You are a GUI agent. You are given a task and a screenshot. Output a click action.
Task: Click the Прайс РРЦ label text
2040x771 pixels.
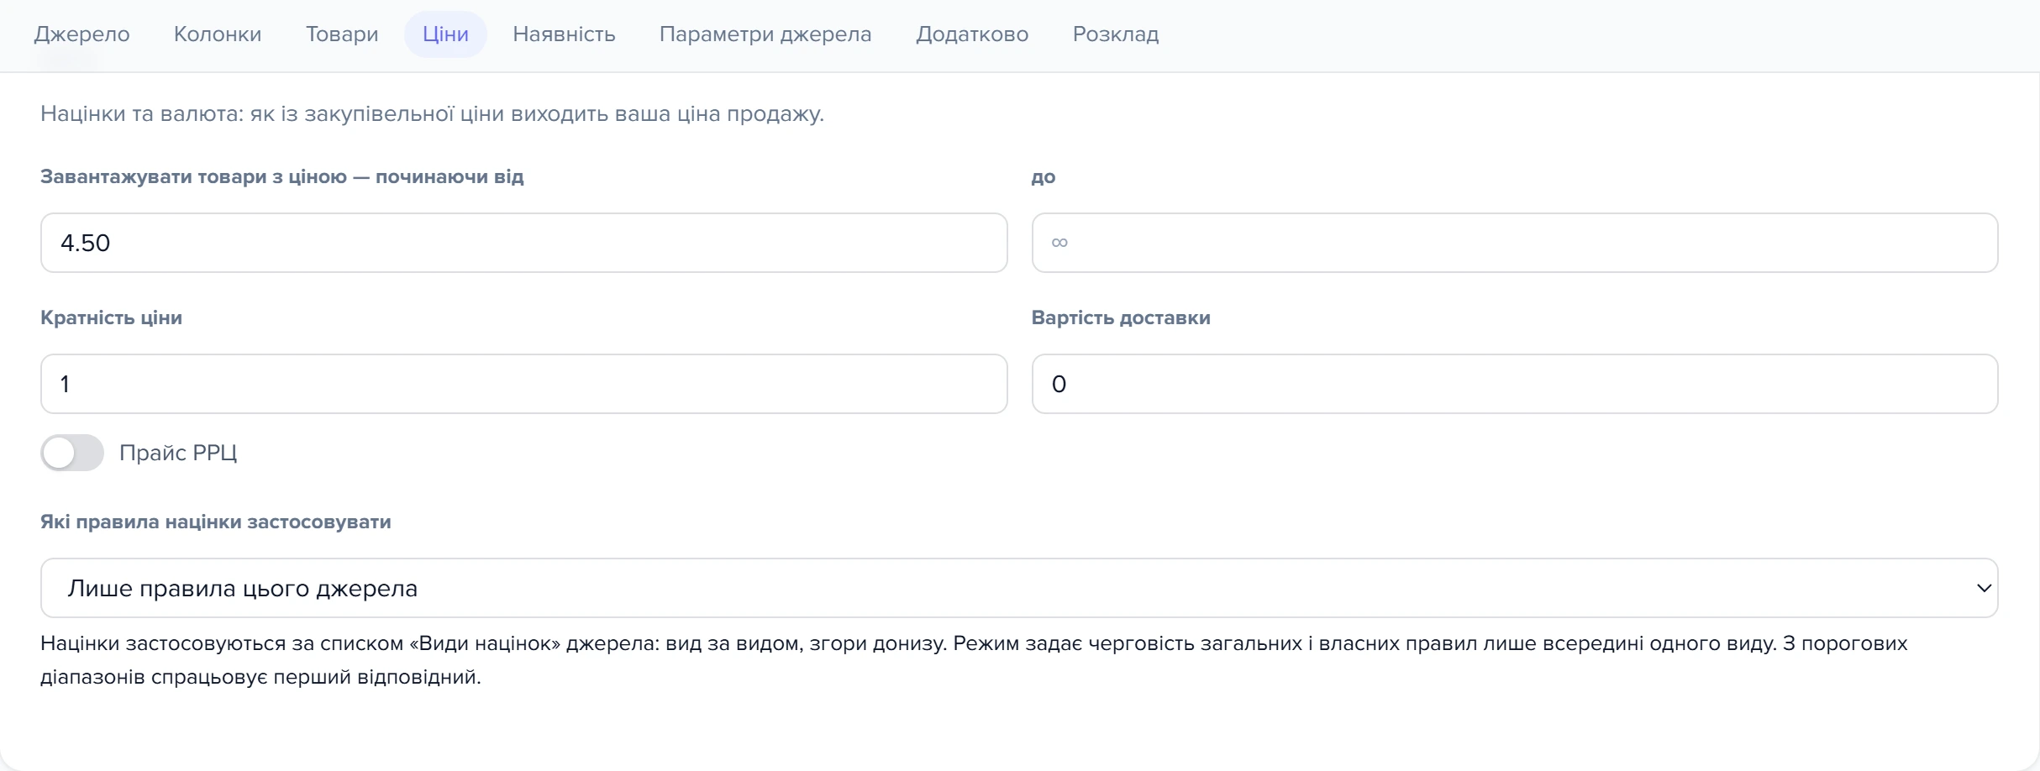[178, 453]
